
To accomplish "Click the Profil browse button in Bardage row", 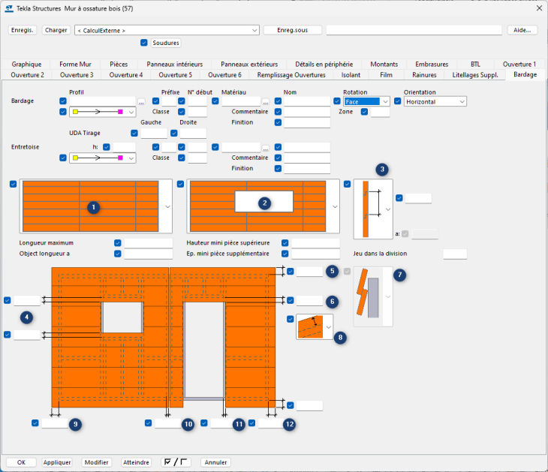I will click(140, 101).
